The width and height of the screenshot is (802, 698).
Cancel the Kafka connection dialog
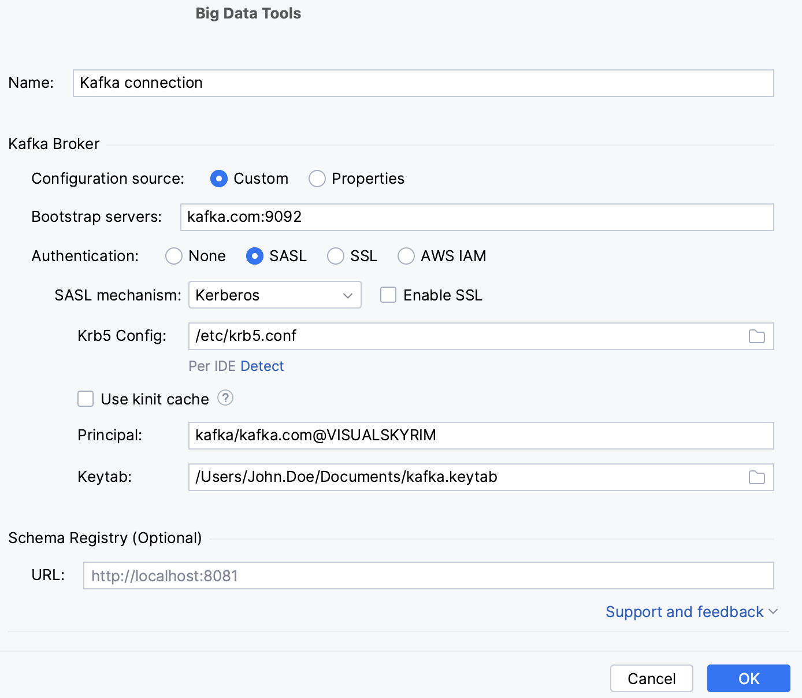point(651,678)
